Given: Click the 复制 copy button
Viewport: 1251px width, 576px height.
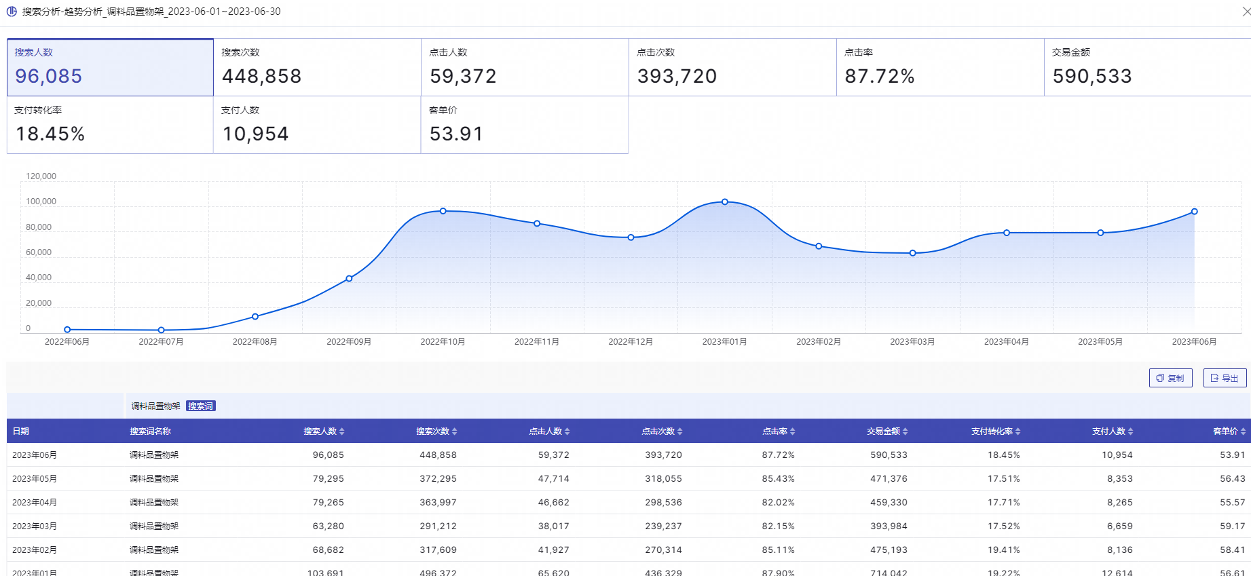Looking at the screenshot, I should pos(1170,378).
